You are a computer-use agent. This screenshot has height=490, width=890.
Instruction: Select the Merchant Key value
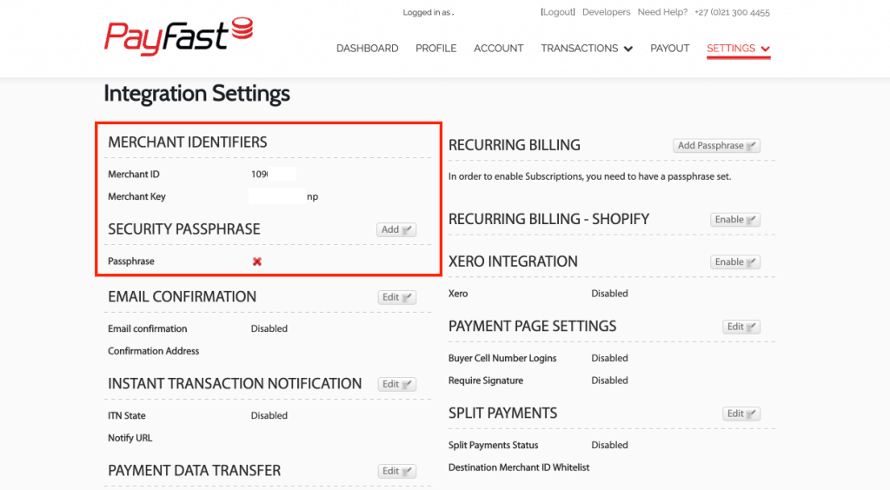[x=284, y=196]
